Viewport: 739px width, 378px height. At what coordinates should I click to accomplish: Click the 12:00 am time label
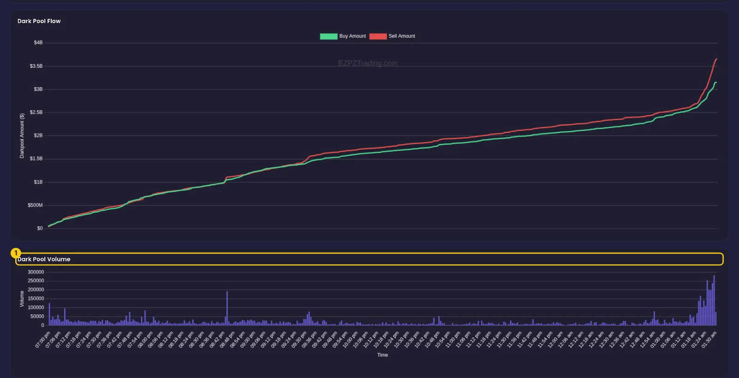click(x=555, y=339)
